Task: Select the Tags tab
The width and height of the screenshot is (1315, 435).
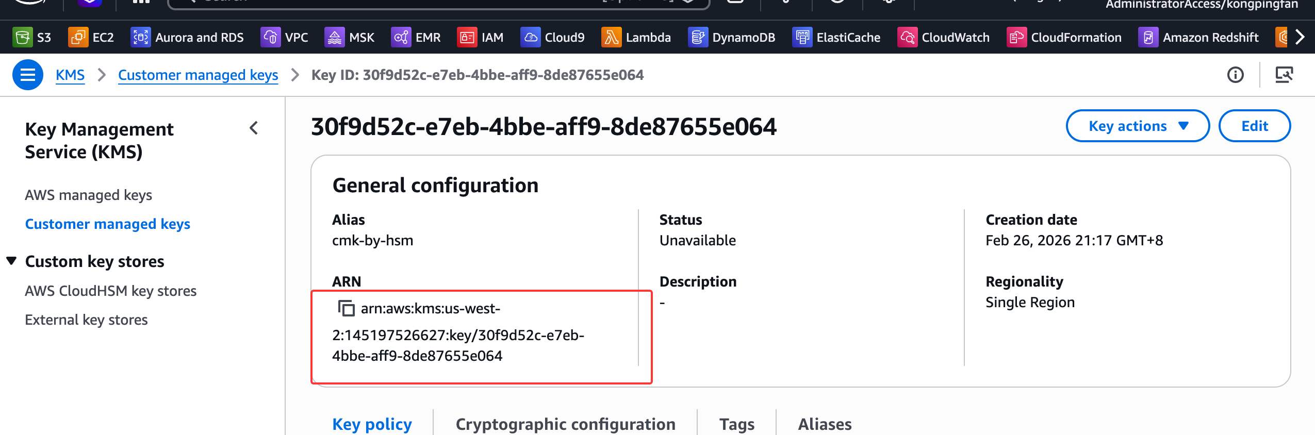Action: [x=736, y=424]
